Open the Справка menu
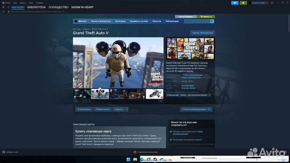 click(39, 3)
